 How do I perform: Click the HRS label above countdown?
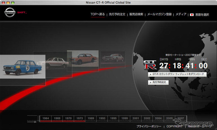click(178, 59)
